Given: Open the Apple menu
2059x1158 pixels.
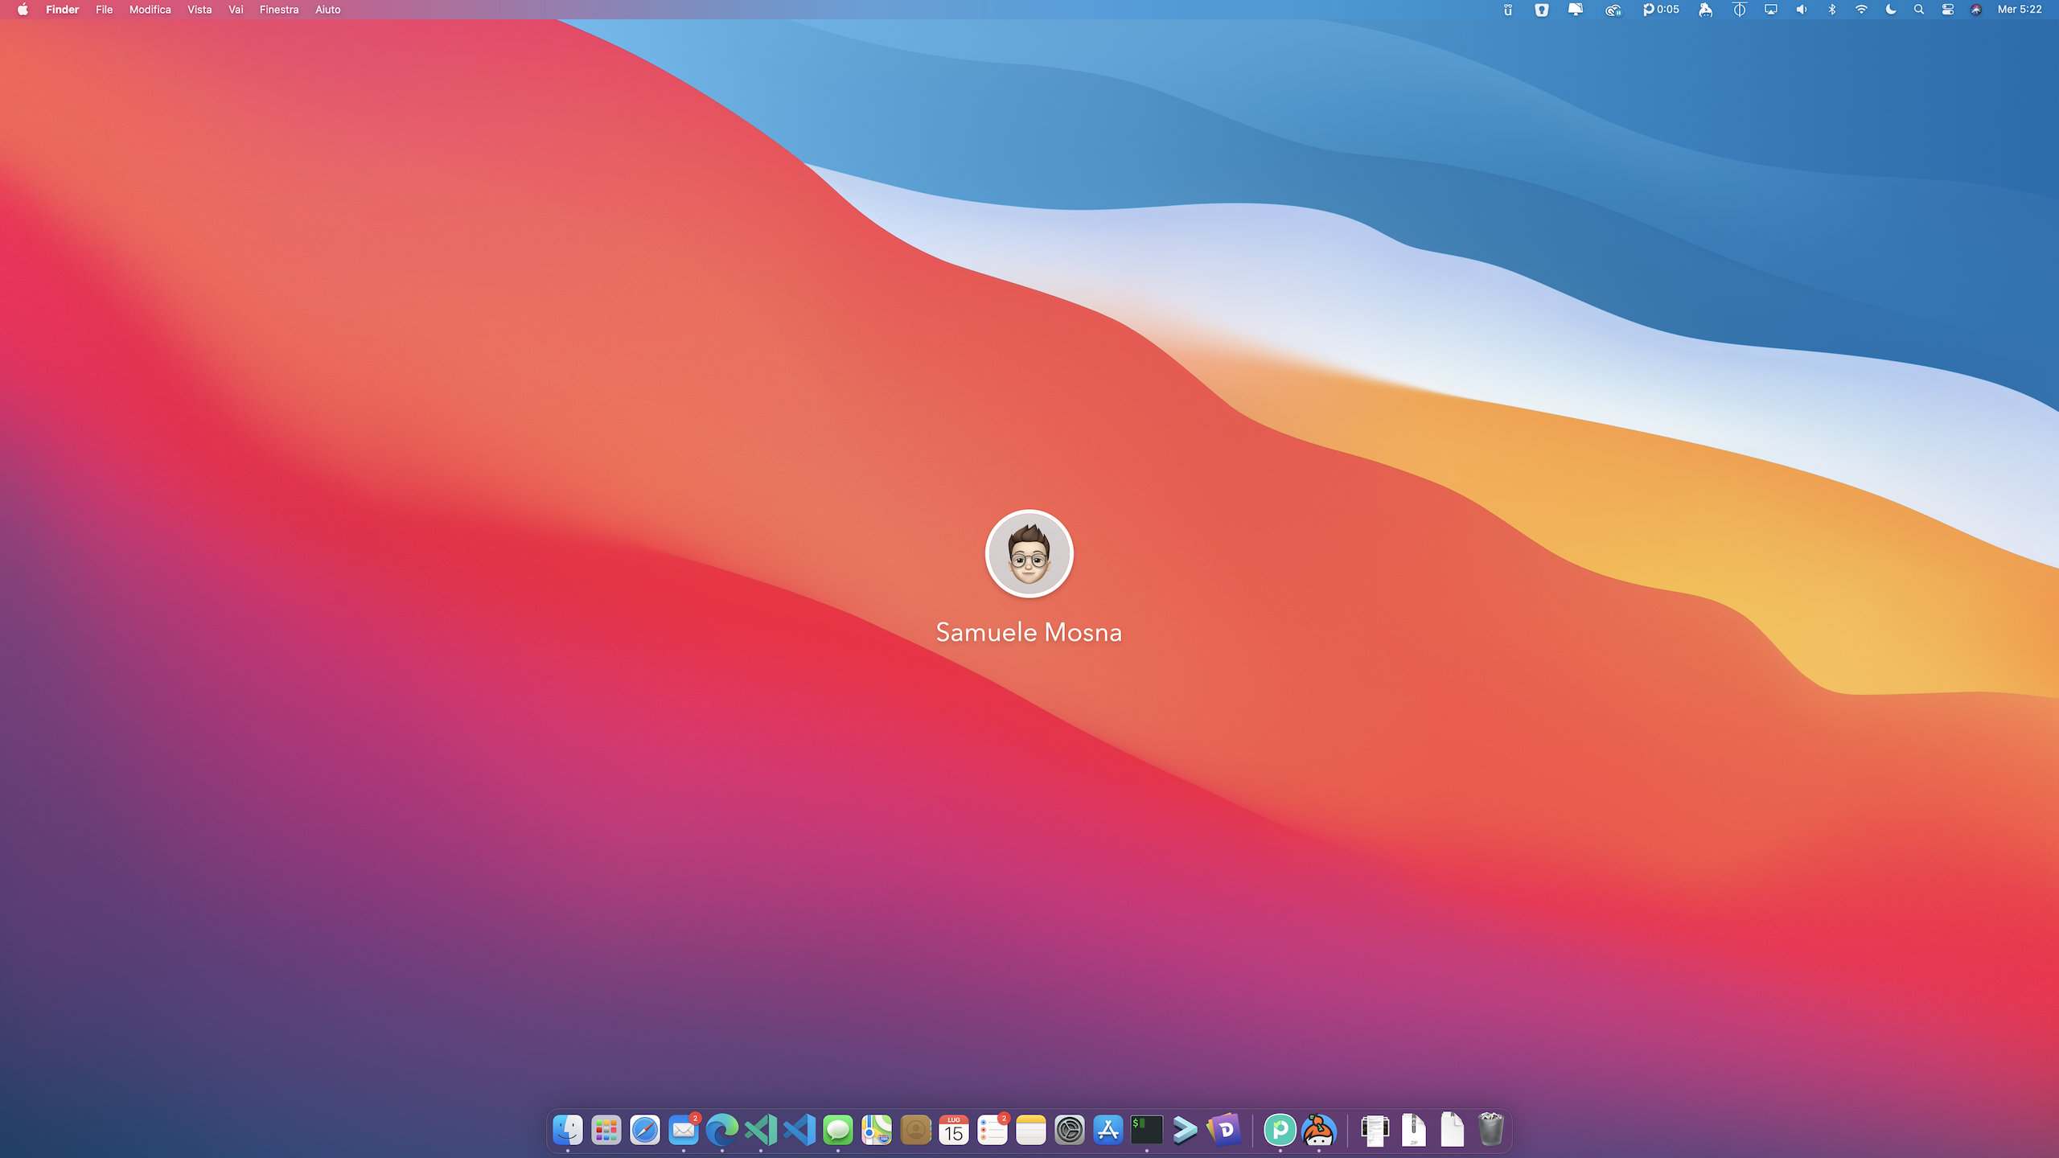Looking at the screenshot, I should pyautogui.click(x=23, y=10).
